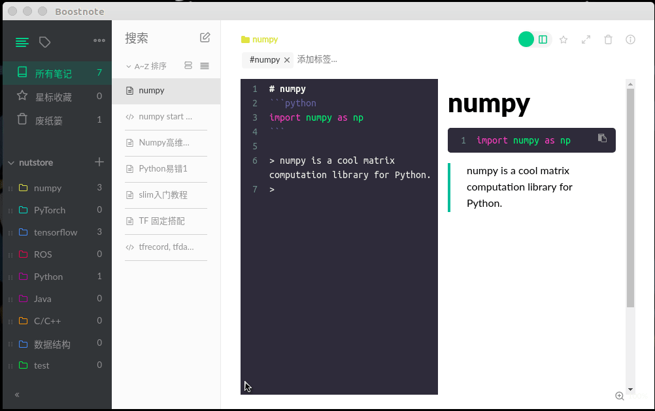Open All Notes (所有笔记)
655x411 pixels.
(x=58, y=73)
